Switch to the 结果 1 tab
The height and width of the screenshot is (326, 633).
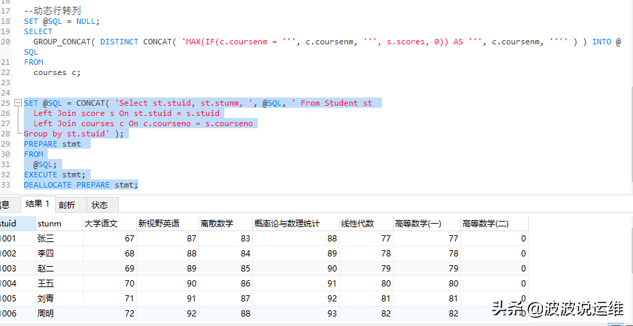38,204
